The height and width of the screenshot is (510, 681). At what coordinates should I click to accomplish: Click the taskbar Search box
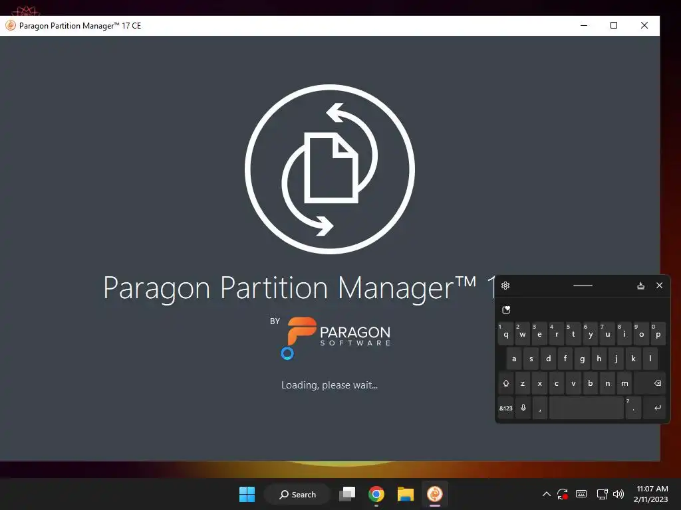click(297, 494)
